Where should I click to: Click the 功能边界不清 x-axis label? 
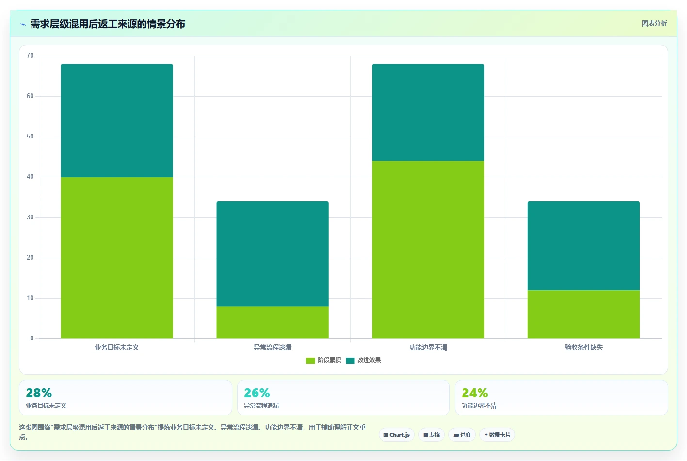pos(428,347)
